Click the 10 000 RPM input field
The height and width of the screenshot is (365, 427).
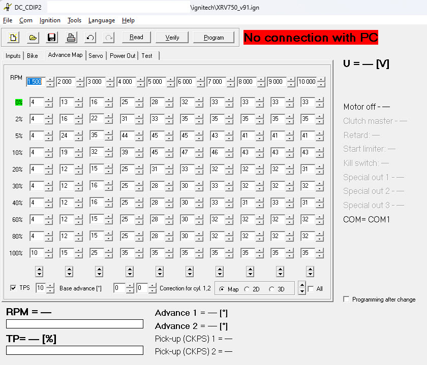pyautogui.click(x=307, y=82)
